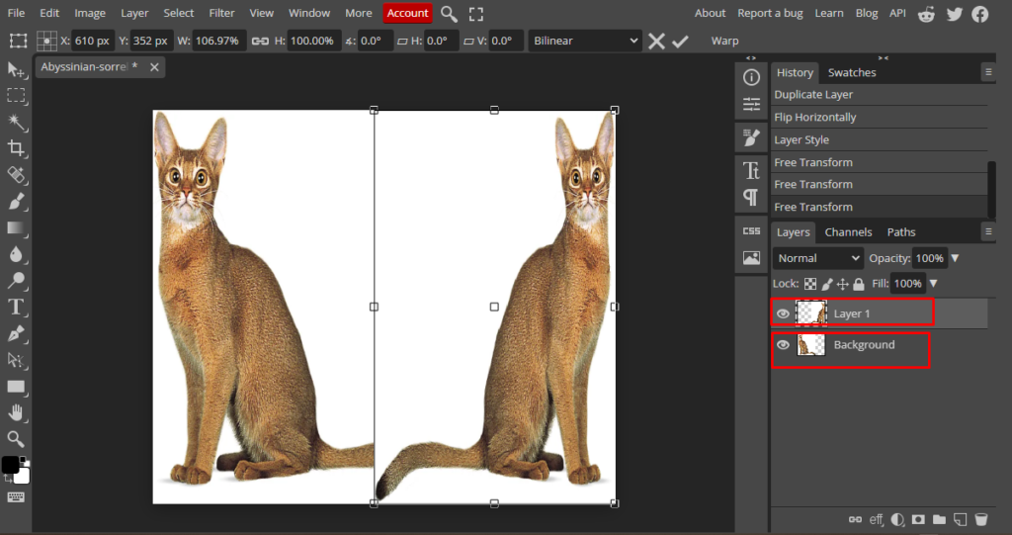Viewport: 1012px width, 535px height.
Task: Select the Type tool in left toolbar
Action: click(16, 307)
